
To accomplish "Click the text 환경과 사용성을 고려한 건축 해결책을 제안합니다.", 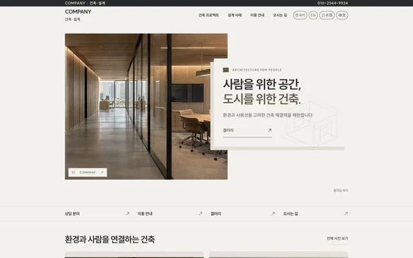I will click(268, 115).
